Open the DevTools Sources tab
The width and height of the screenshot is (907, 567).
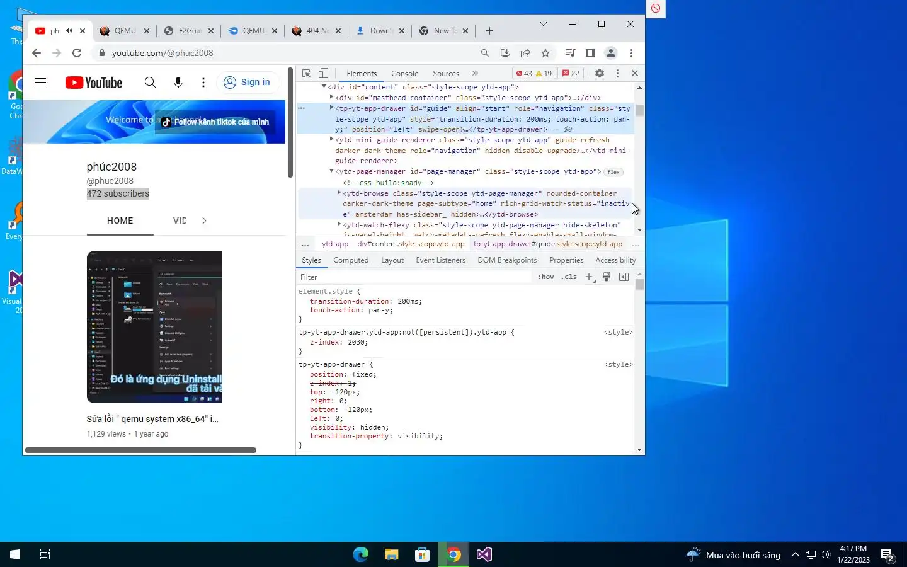[x=445, y=74]
